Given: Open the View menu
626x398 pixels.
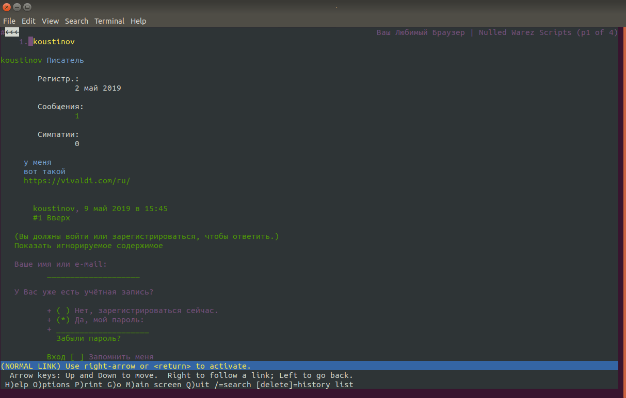Looking at the screenshot, I should point(50,21).
